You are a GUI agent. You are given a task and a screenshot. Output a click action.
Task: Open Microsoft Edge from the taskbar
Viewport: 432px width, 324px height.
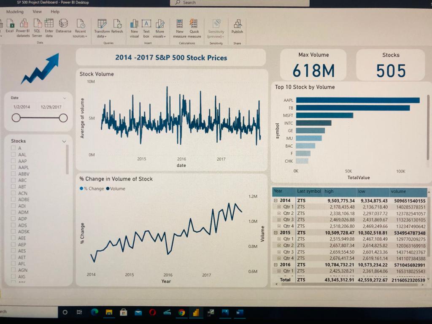click(x=94, y=312)
